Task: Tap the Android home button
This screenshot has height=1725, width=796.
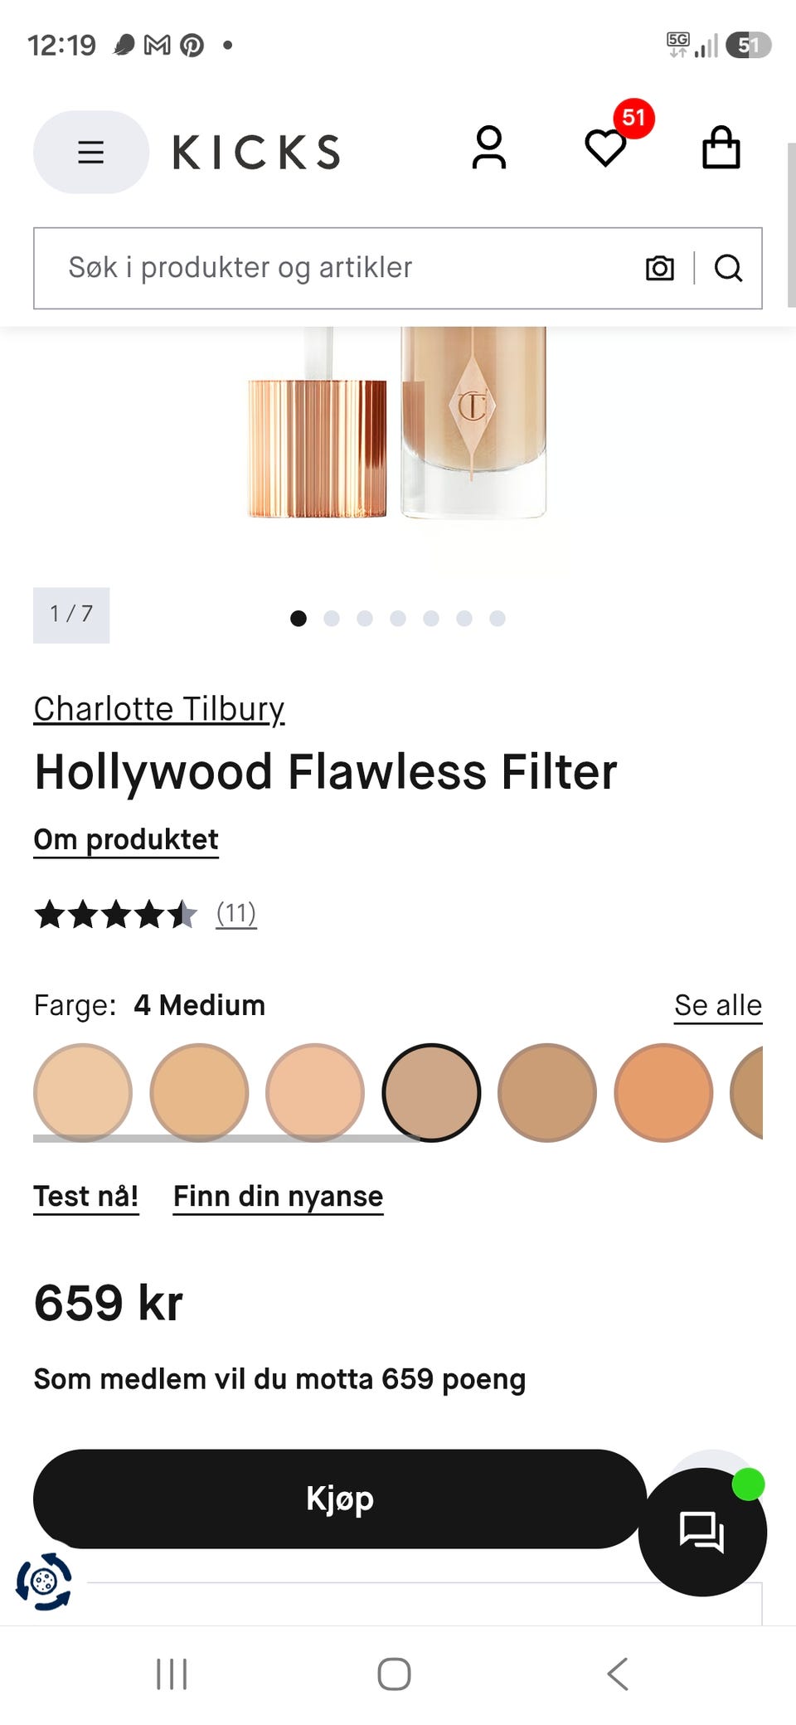Action: (394, 1674)
